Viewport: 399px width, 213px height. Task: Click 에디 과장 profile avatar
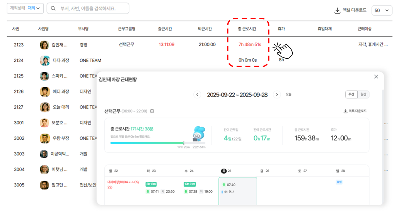click(44, 91)
